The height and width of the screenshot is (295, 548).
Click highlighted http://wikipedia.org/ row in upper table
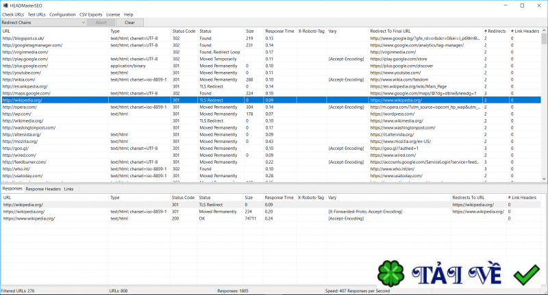[271, 100]
